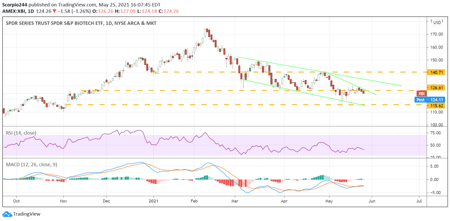Click the blue Post 124.11 price tag
Image resolution: width=450 pixels, height=221 pixels.
(x=430, y=100)
